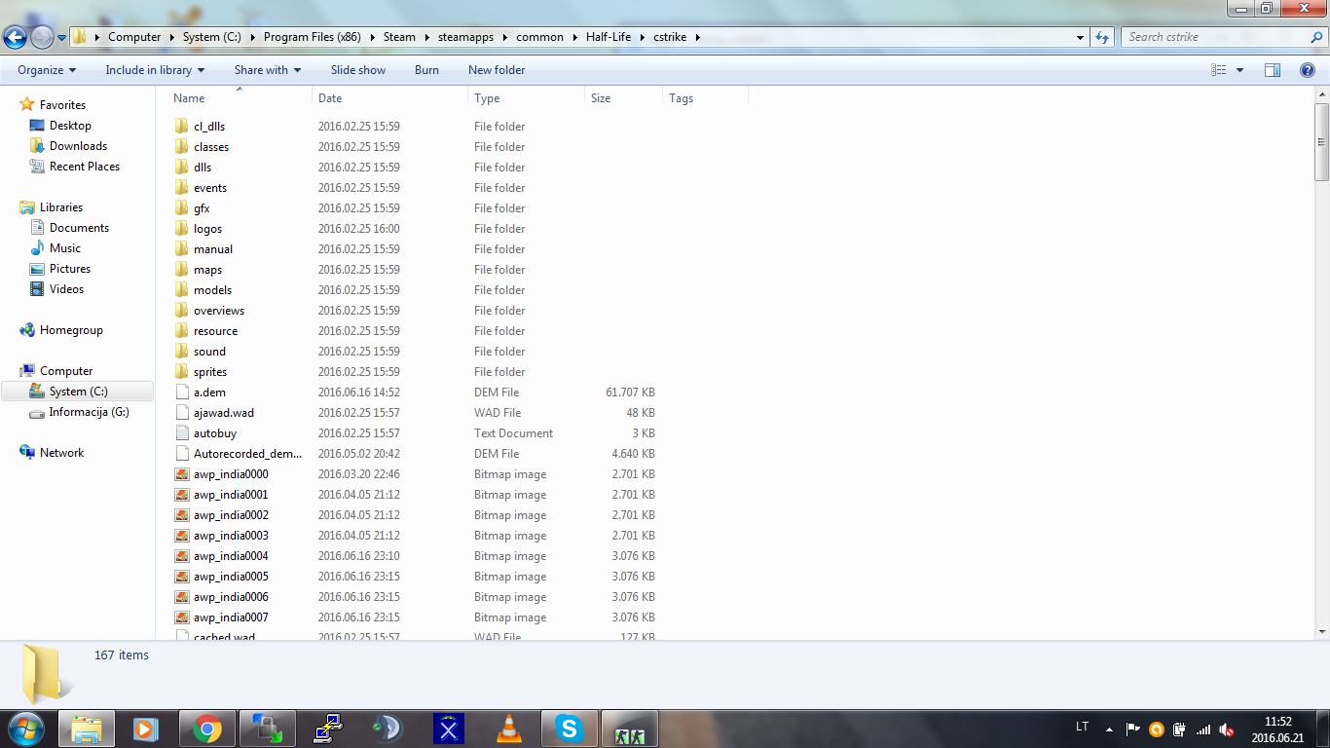Viewport: 1330px width, 748px height.
Task: Select Favorites in navigation pane
Action: 62,105
